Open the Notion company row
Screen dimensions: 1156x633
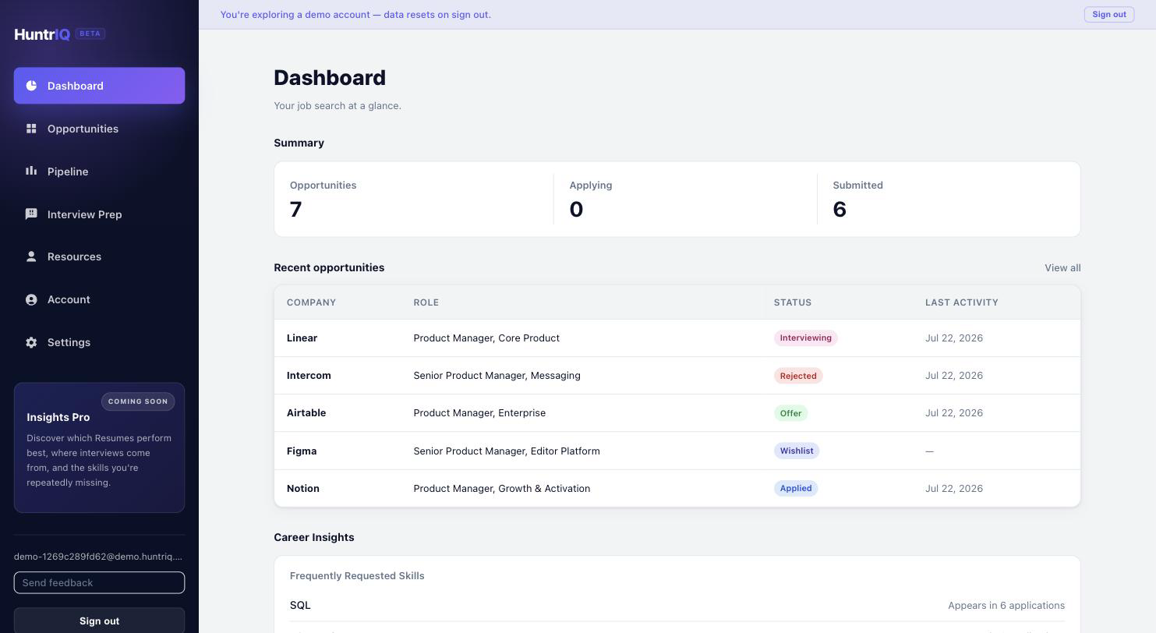(x=677, y=488)
